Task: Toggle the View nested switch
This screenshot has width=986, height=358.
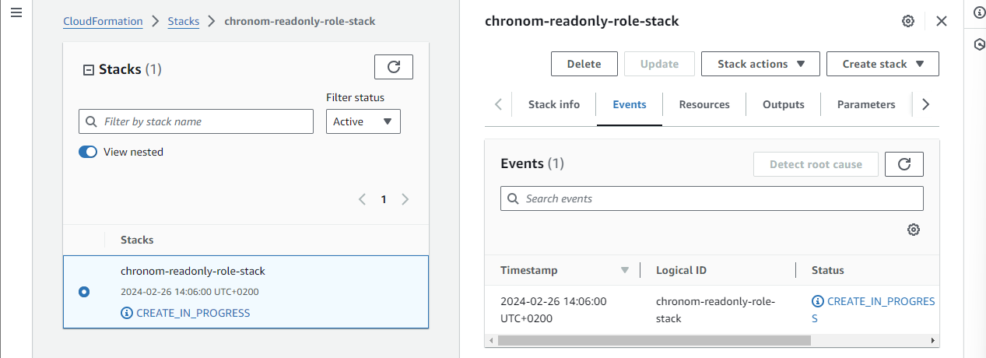Action: (88, 152)
